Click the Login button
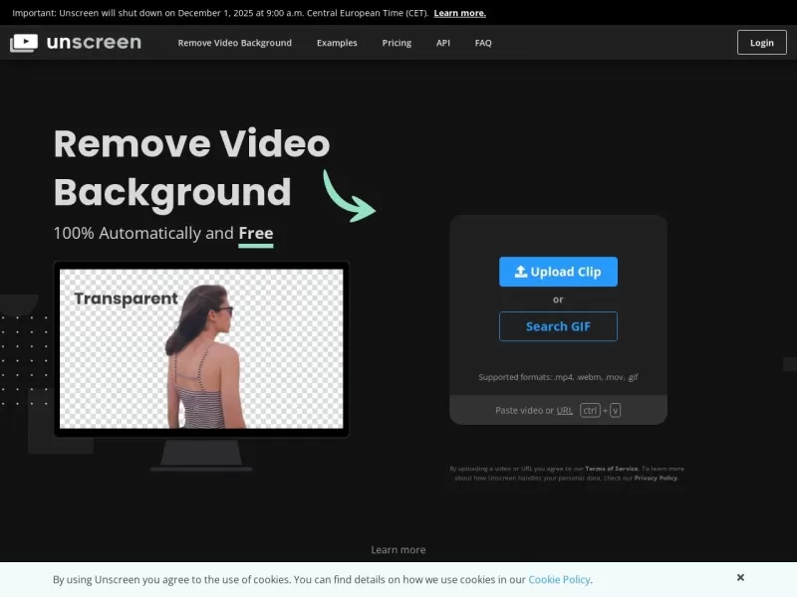The image size is (797, 597). coord(761,43)
